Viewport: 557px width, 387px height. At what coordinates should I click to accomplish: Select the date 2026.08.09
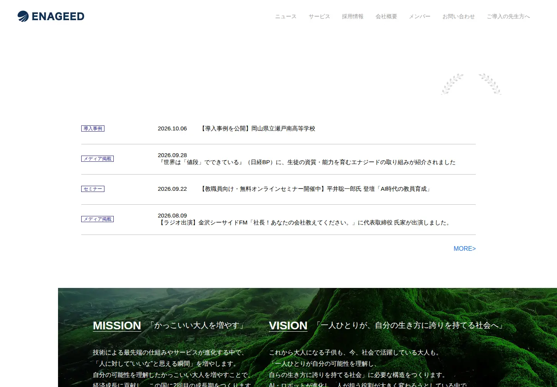[172, 216]
